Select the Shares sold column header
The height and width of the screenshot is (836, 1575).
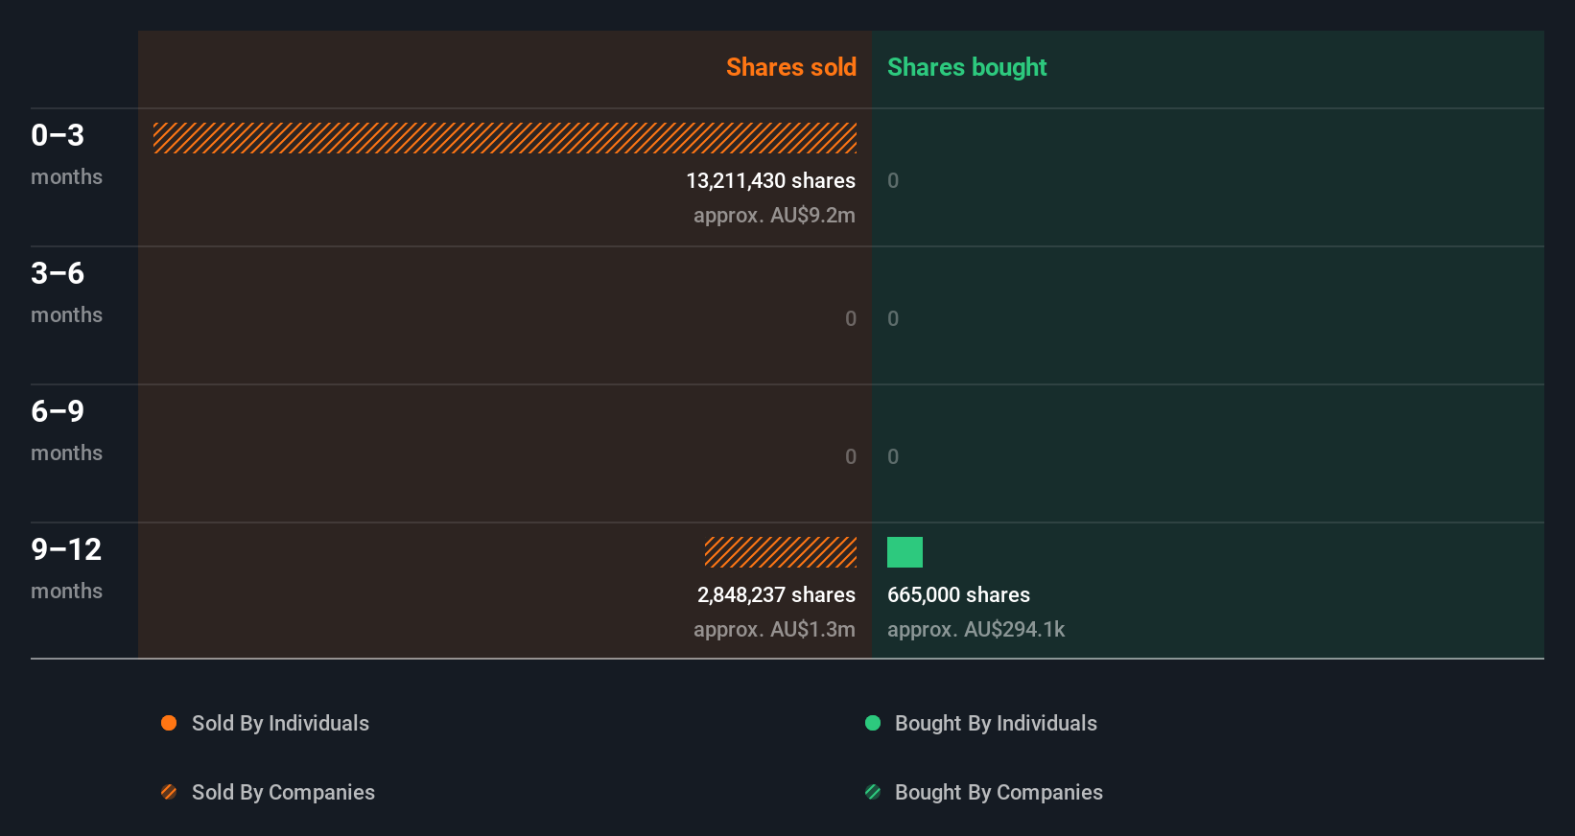coord(790,67)
